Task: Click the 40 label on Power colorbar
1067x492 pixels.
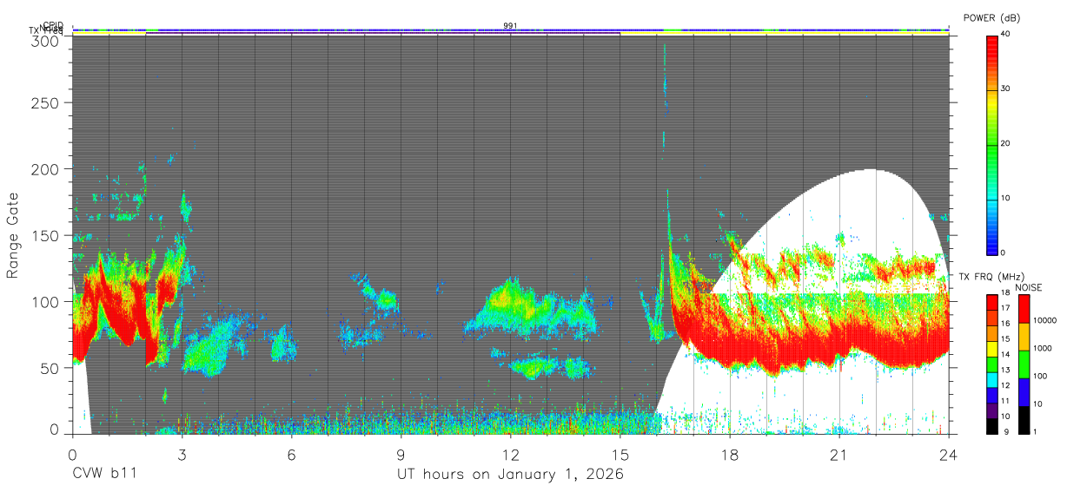Action: pyautogui.click(x=1005, y=33)
